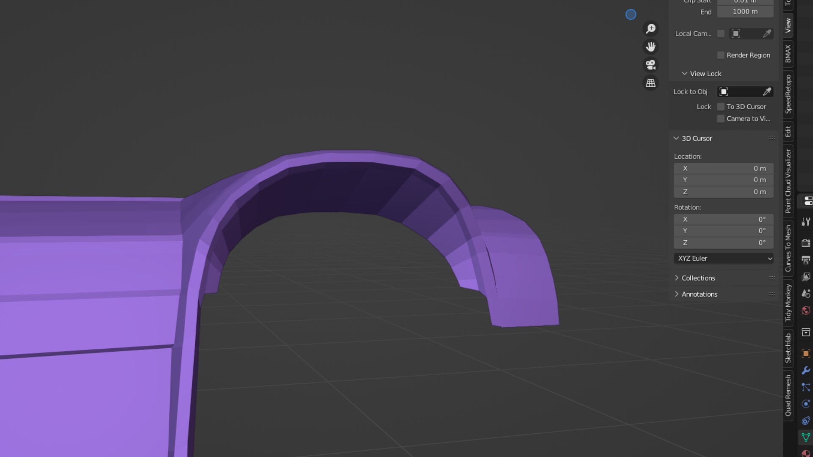
Task: Open the XYZ Euler rotation dropdown
Action: (x=724, y=259)
